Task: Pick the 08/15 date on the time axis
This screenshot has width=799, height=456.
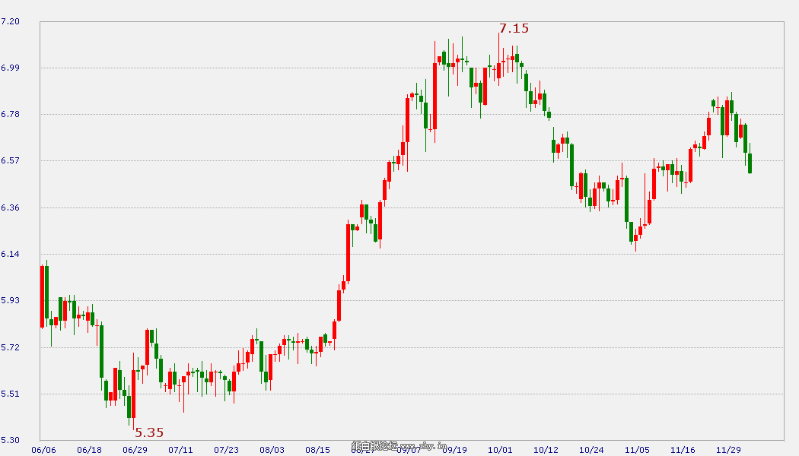Action: pos(317,449)
